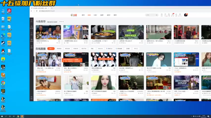Screen dimensions: 211x118
Task: Open the 鱼吧 nav tab
Action: pos(115,15)
